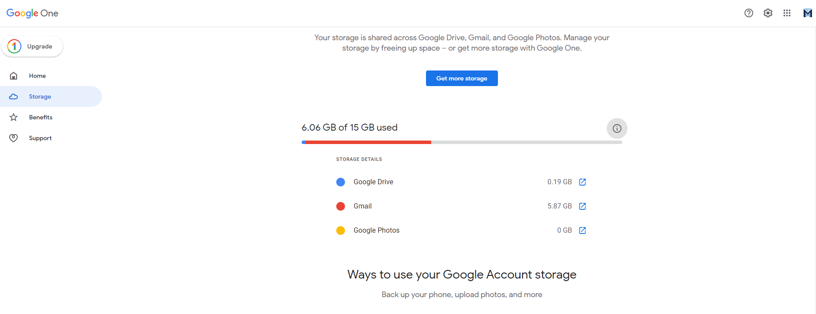Click the red storage usage bar
Image resolution: width=816 pixels, height=314 pixels.
coord(368,142)
